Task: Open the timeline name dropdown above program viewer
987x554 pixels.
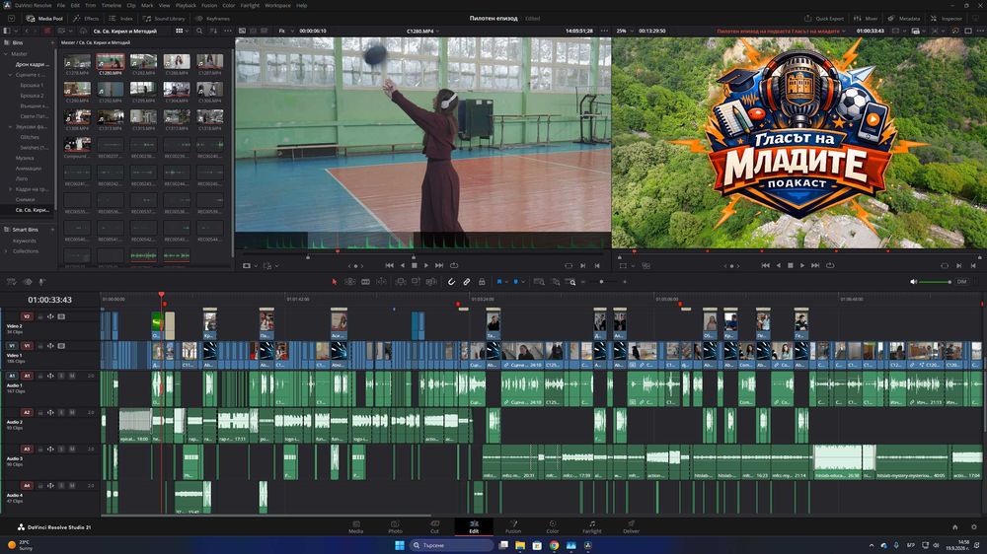Action: [x=781, y=31]
